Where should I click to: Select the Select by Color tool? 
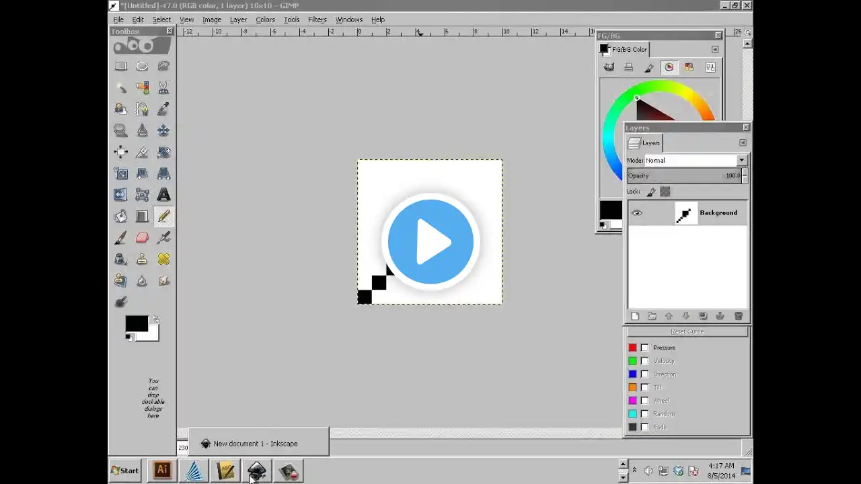[142, 87]
